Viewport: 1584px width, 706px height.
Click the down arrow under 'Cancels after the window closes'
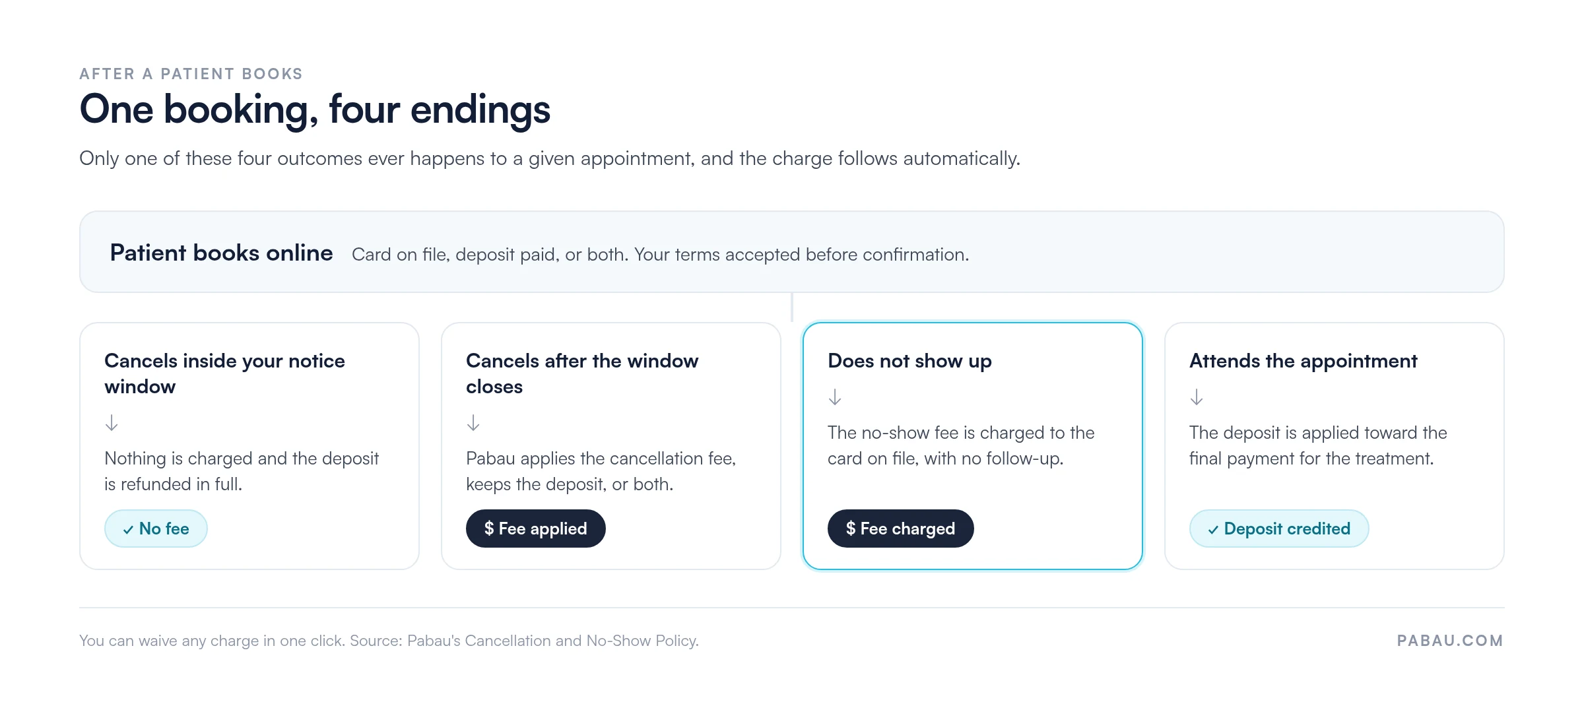pyautogui.click(x=473, y=422)
